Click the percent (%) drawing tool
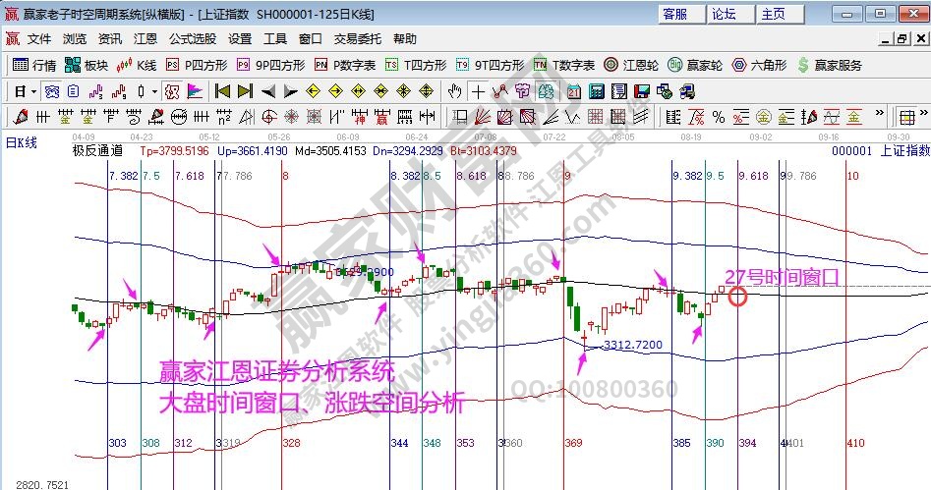 coord(719,116)
